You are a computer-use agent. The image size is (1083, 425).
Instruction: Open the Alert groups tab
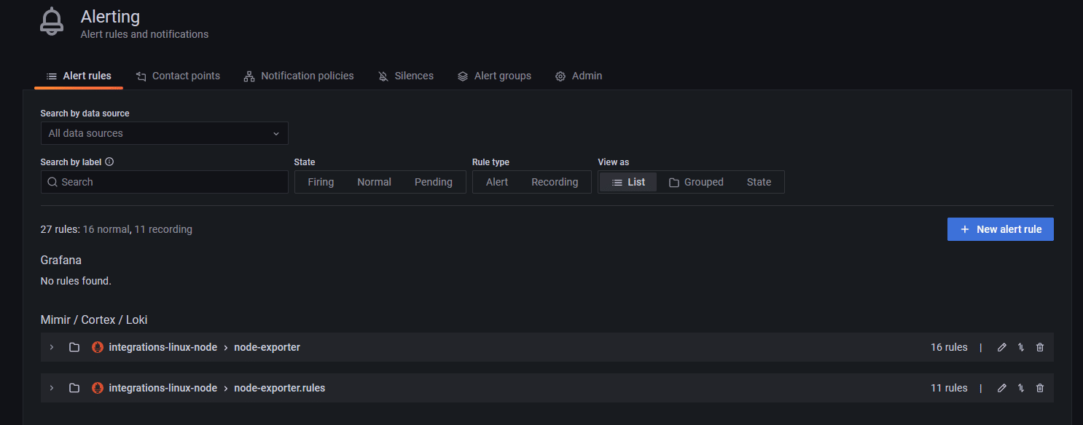click(x=494, y=76)
